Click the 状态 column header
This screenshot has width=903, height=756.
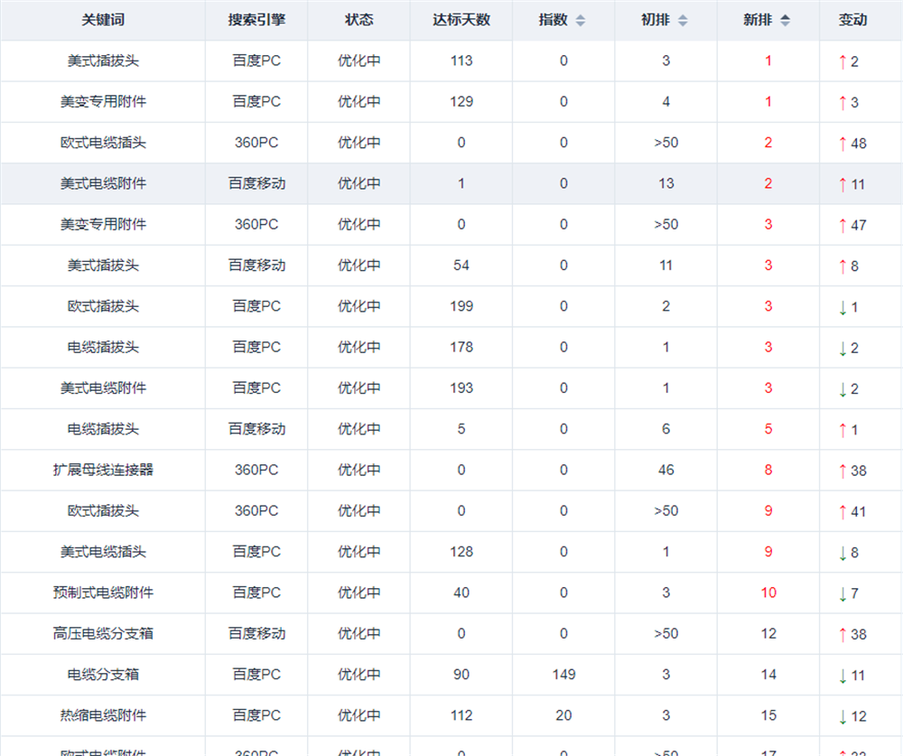point(358,20)
